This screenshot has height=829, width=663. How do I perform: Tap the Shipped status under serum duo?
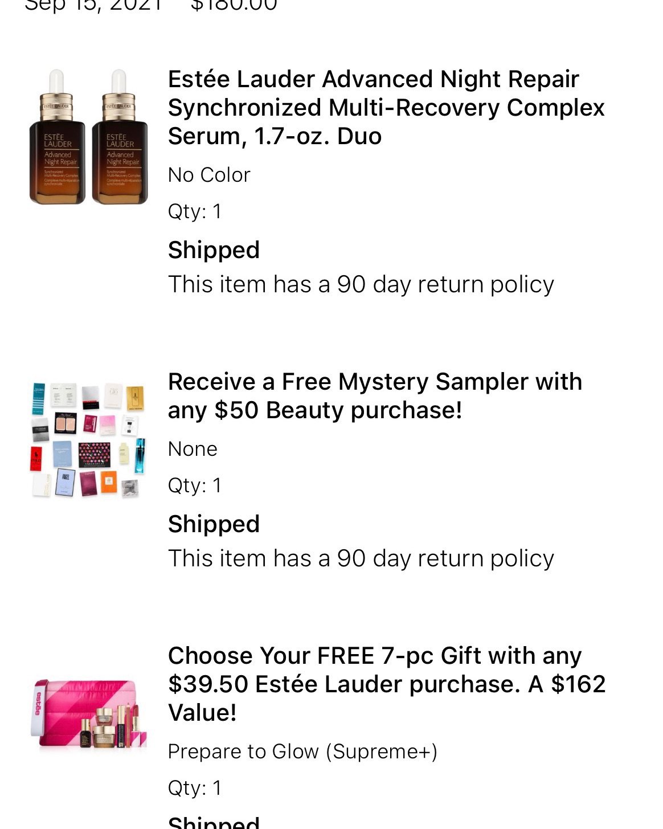(x=214, y=250)
